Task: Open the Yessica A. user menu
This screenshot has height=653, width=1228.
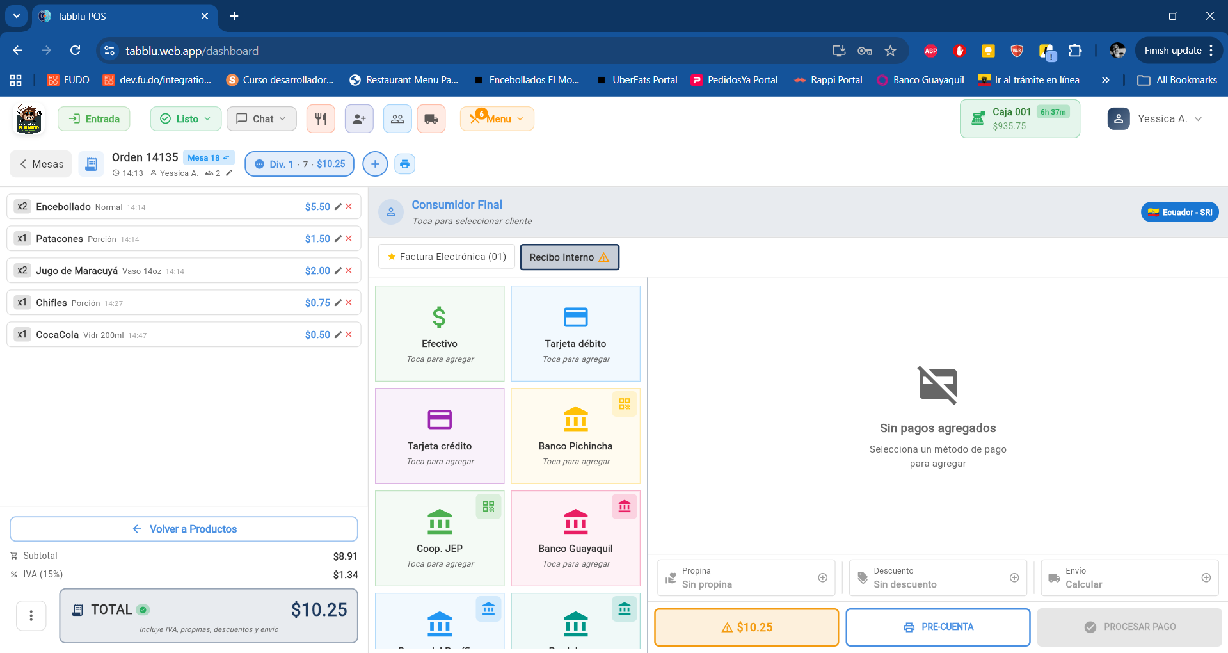Action: [1155, 119]
